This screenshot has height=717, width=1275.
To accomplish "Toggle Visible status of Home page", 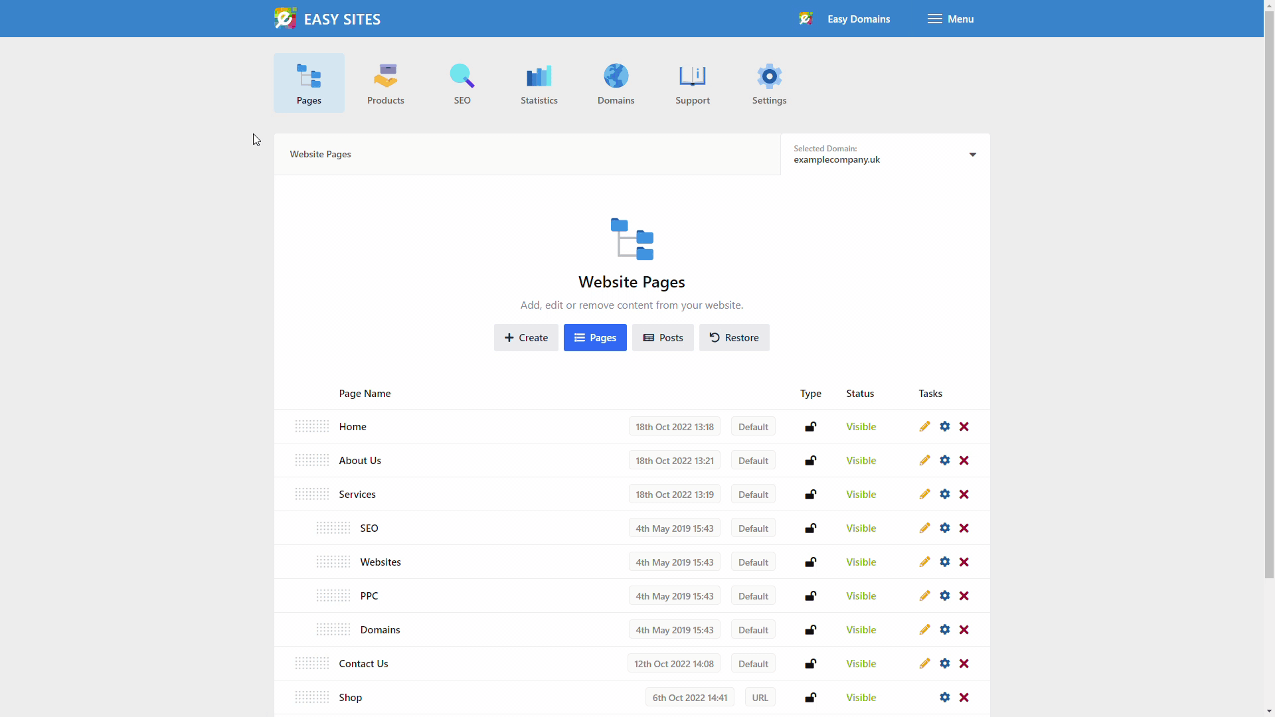I will (x=861, y=426).
